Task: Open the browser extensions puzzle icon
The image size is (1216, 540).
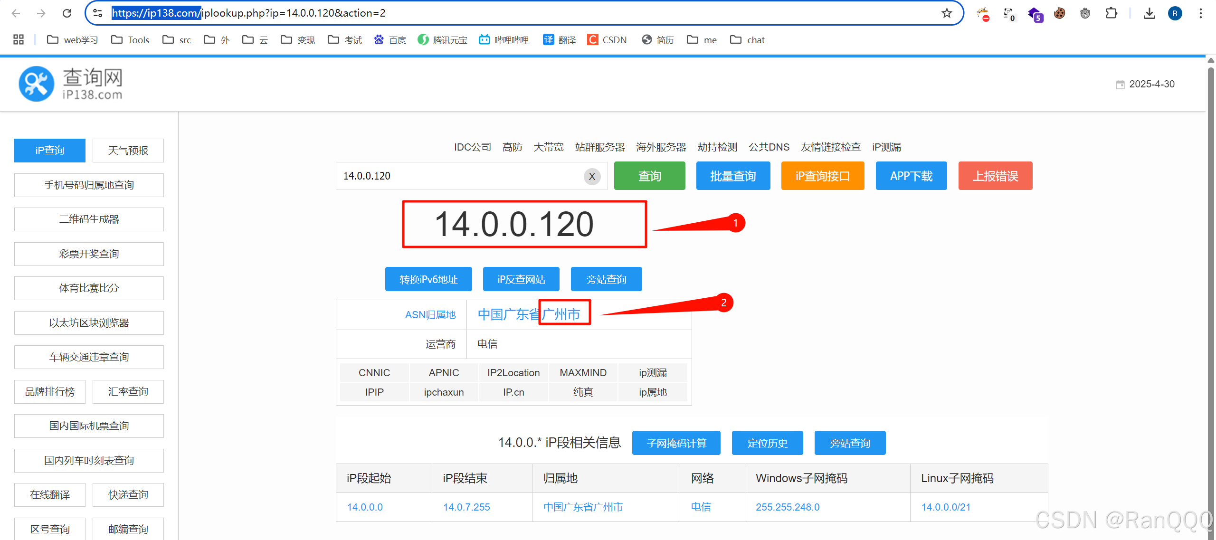Action: tap(1111, 13)
